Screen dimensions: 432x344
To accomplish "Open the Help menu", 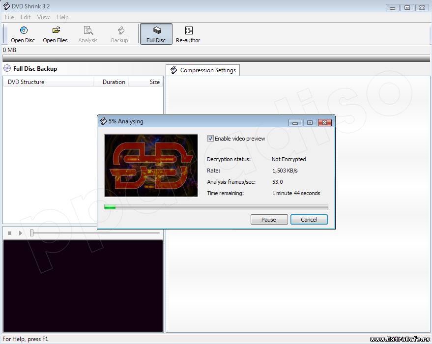I will coord(62,17).
